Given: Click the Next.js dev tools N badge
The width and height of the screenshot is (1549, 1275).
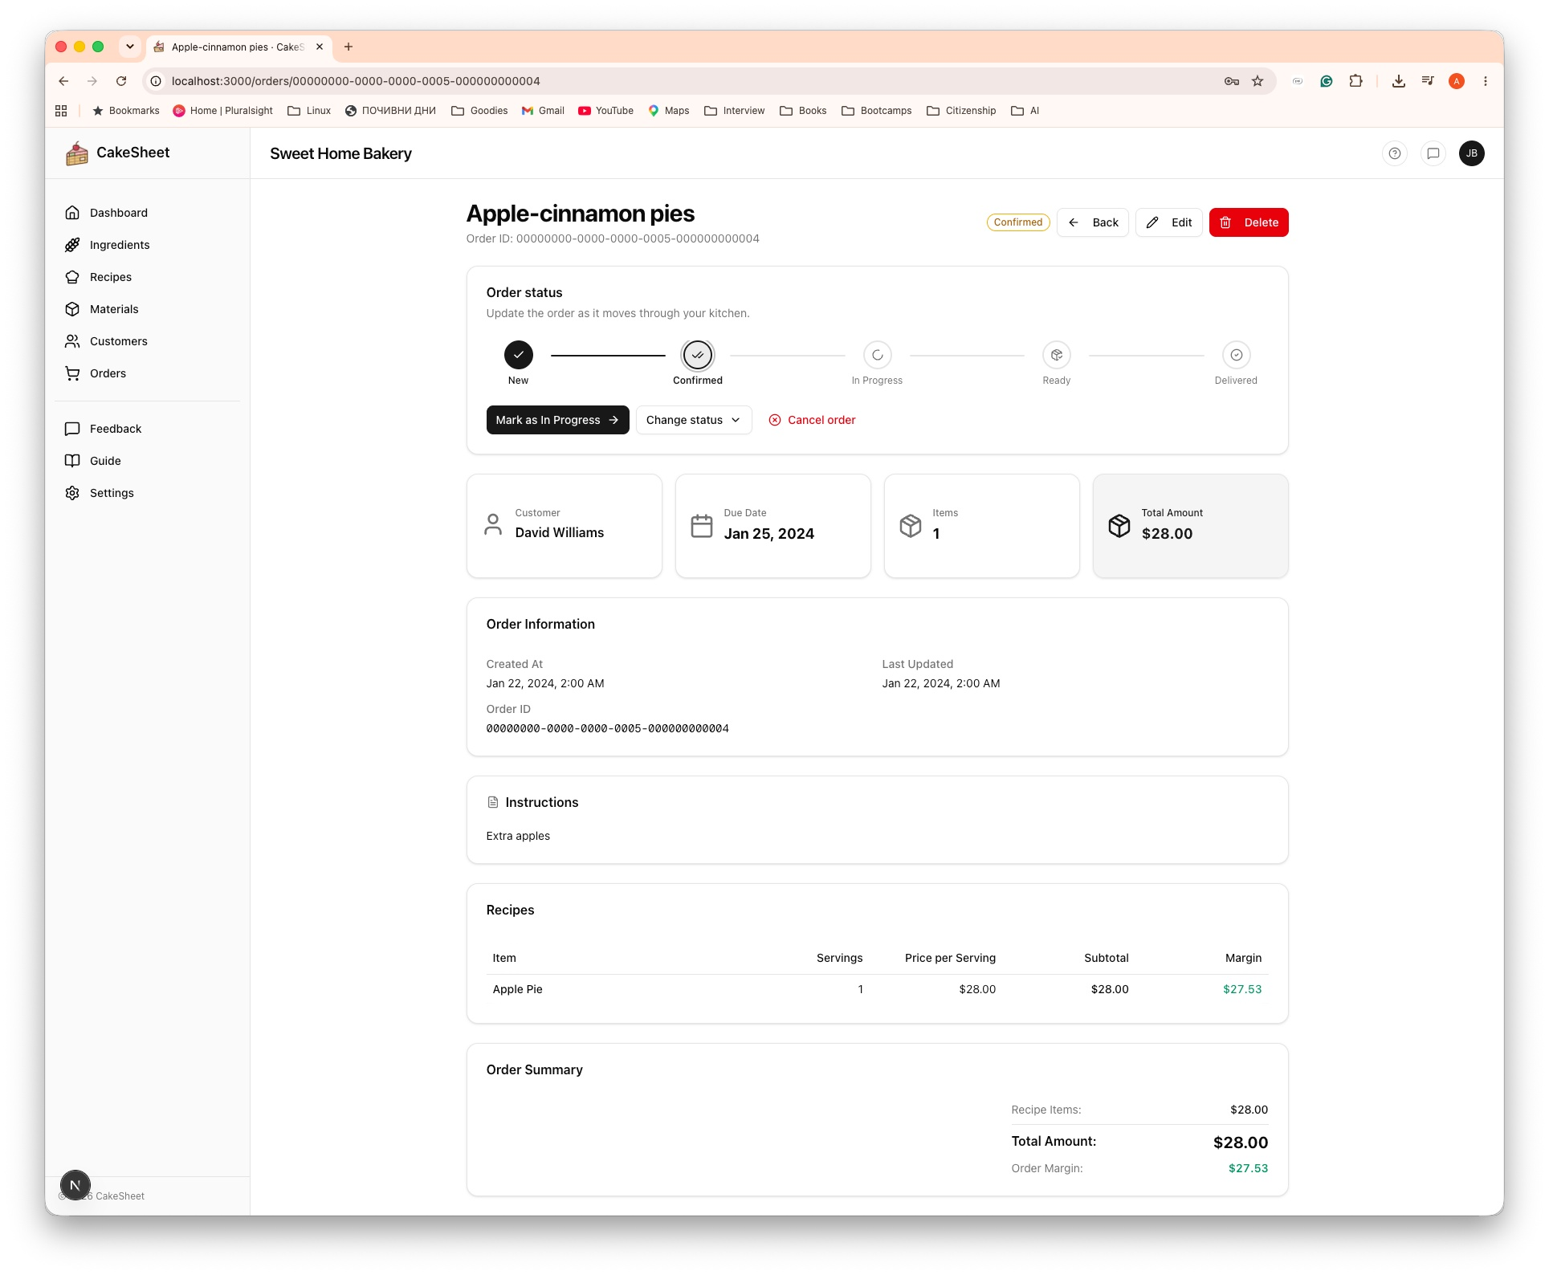Looking at the screenshot, I should click(x=75, y=1185).
